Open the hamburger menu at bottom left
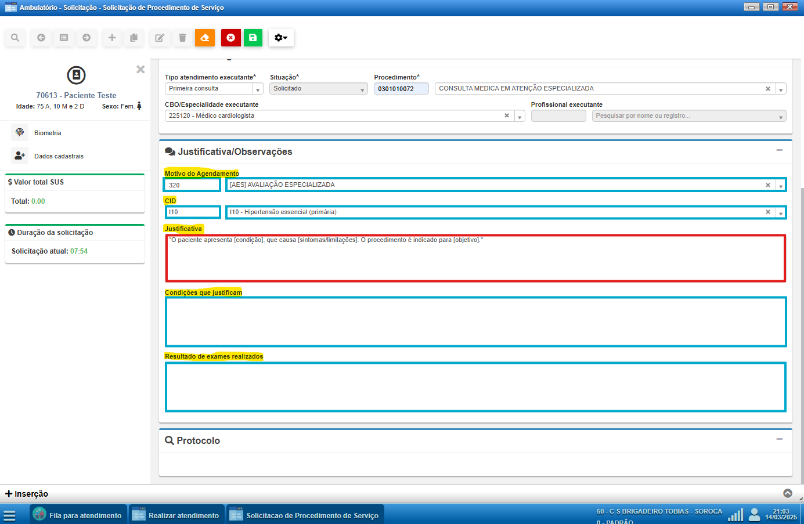The width and height of the screenshot is (804, 524). 9,516
